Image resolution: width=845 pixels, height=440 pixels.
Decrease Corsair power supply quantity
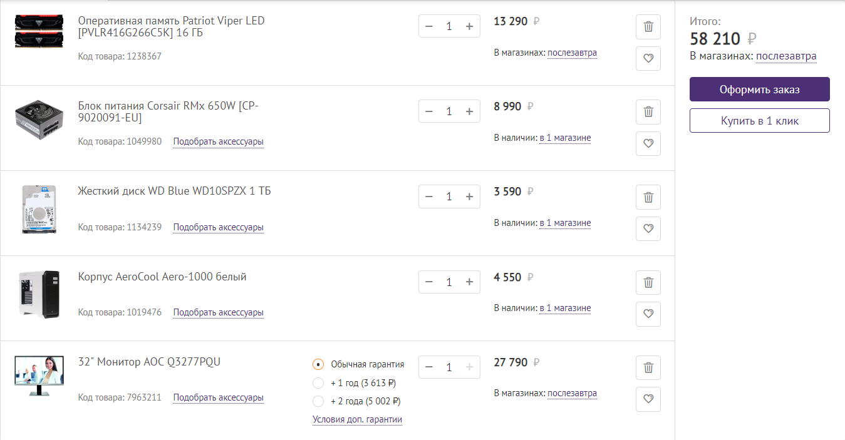[429, 111]
